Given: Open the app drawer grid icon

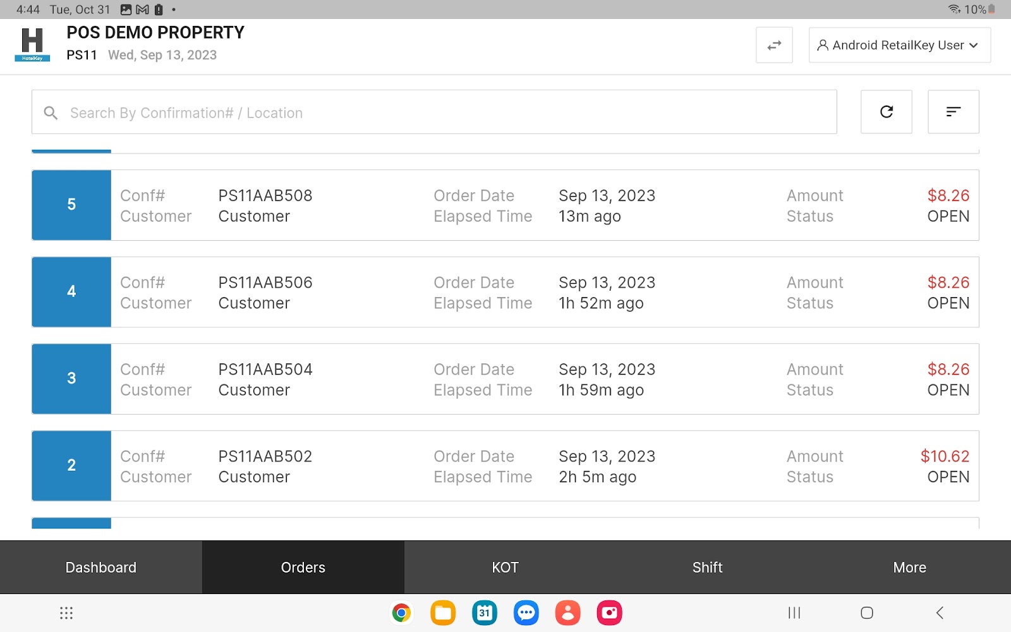Looking at the screenshot, I should click(x=66, y=612).
